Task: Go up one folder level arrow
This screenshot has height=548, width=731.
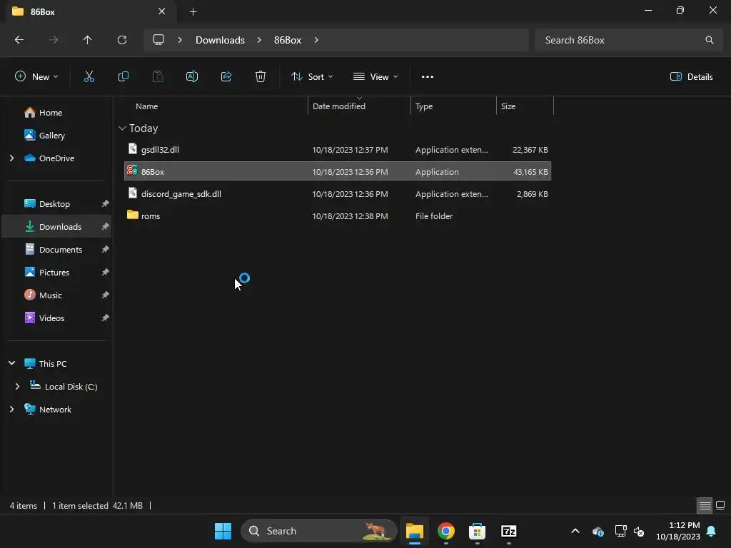Action: [88, 40]
